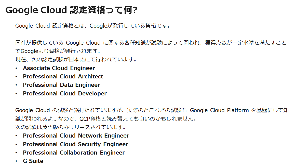Select Professional Collaboration Engineer item

coord(74,153)
